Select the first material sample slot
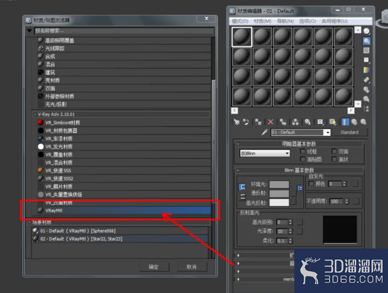The width and height of the screenshot is (388, 293). click(x=242, y=37)
